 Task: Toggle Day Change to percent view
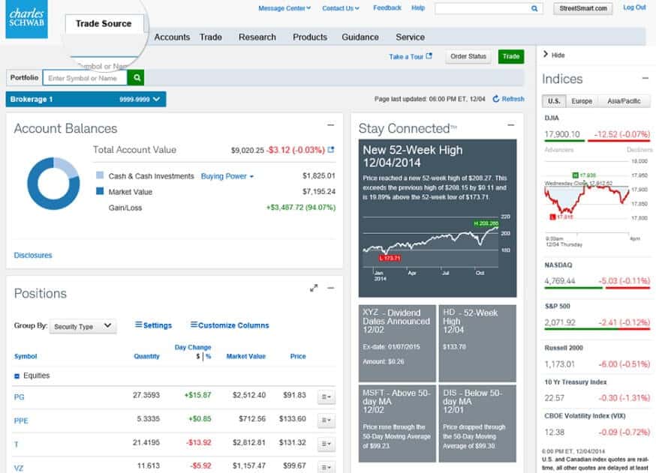click(x=209, y=356)
